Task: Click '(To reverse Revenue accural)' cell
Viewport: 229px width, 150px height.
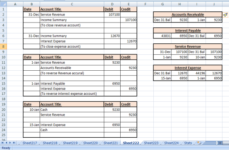Action: point(72,73)
